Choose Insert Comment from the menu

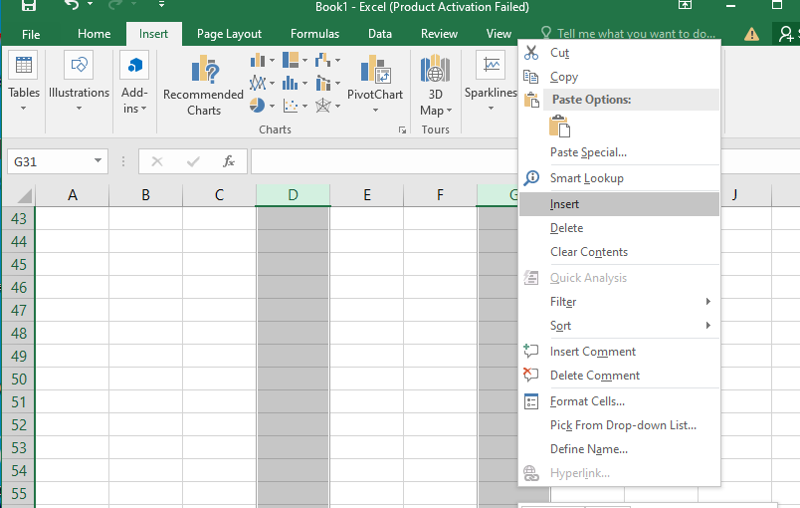pos(619,352)
